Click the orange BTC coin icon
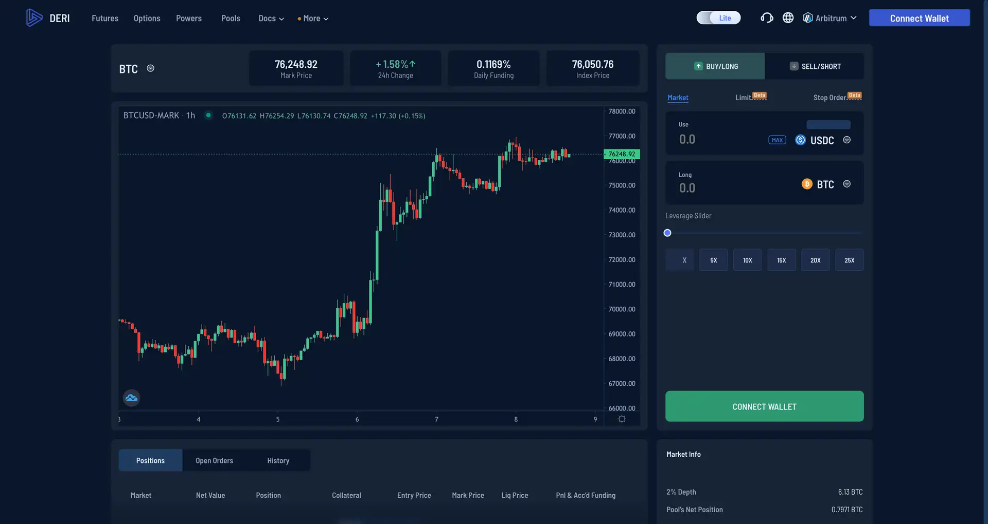 coord(807,184)
